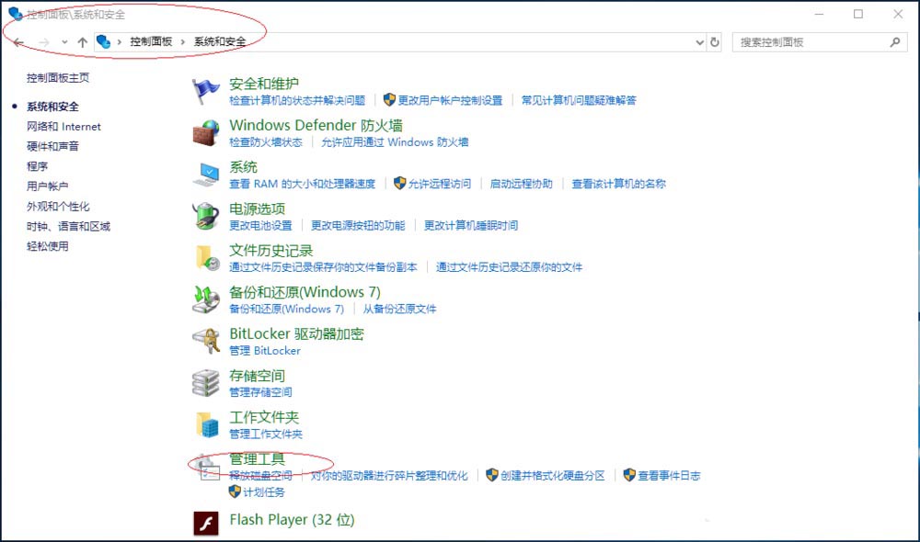Viewport: 920px width, 542px height.
Task: Click 更改电池设置 link
Action: tap(260, 226)
